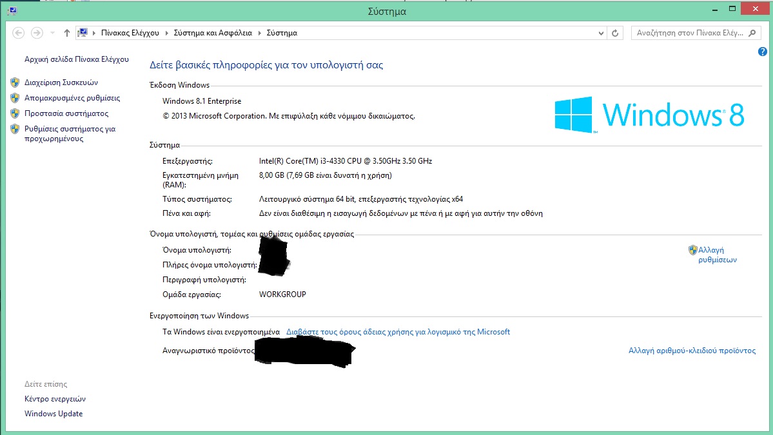Open the Microsoft license terms link

coord(398,332)
